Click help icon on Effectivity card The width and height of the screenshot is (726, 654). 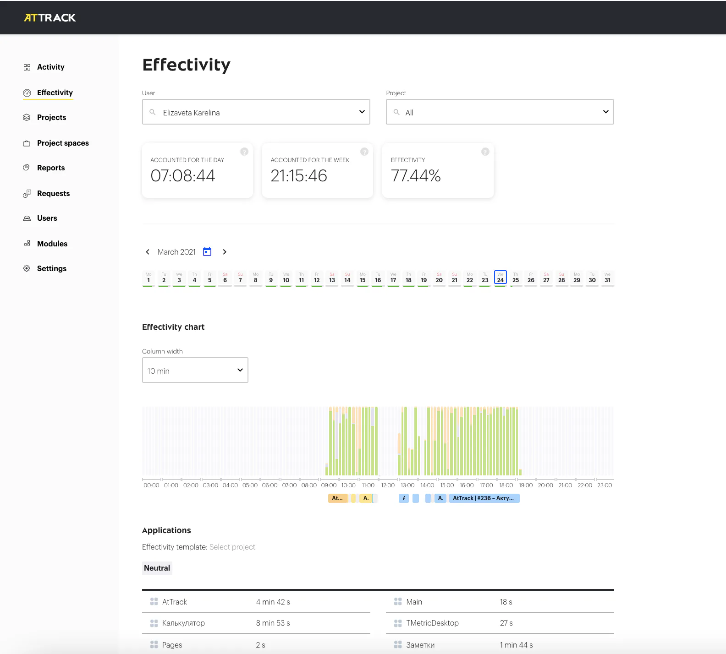click(485, 152)
